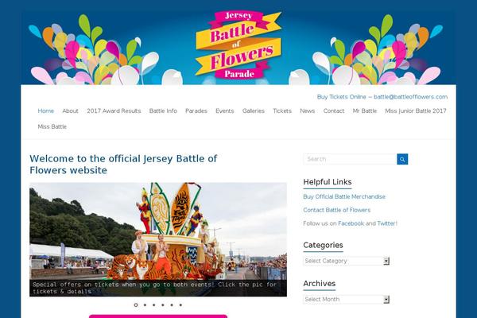The width and height of the screenshot is (477, 318).
Task: Select the Parades menu item
Action: pyautogui.click(x=196, y=111)
